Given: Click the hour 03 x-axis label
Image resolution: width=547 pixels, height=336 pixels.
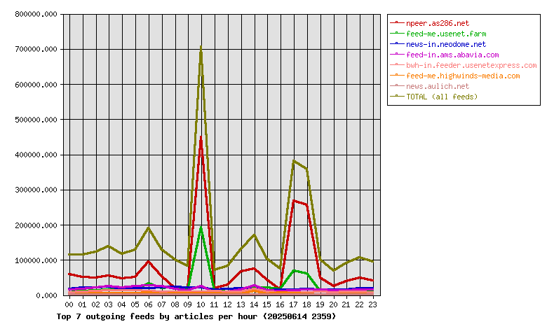Looking at the screenshot, I should click(x=109, y=304).
